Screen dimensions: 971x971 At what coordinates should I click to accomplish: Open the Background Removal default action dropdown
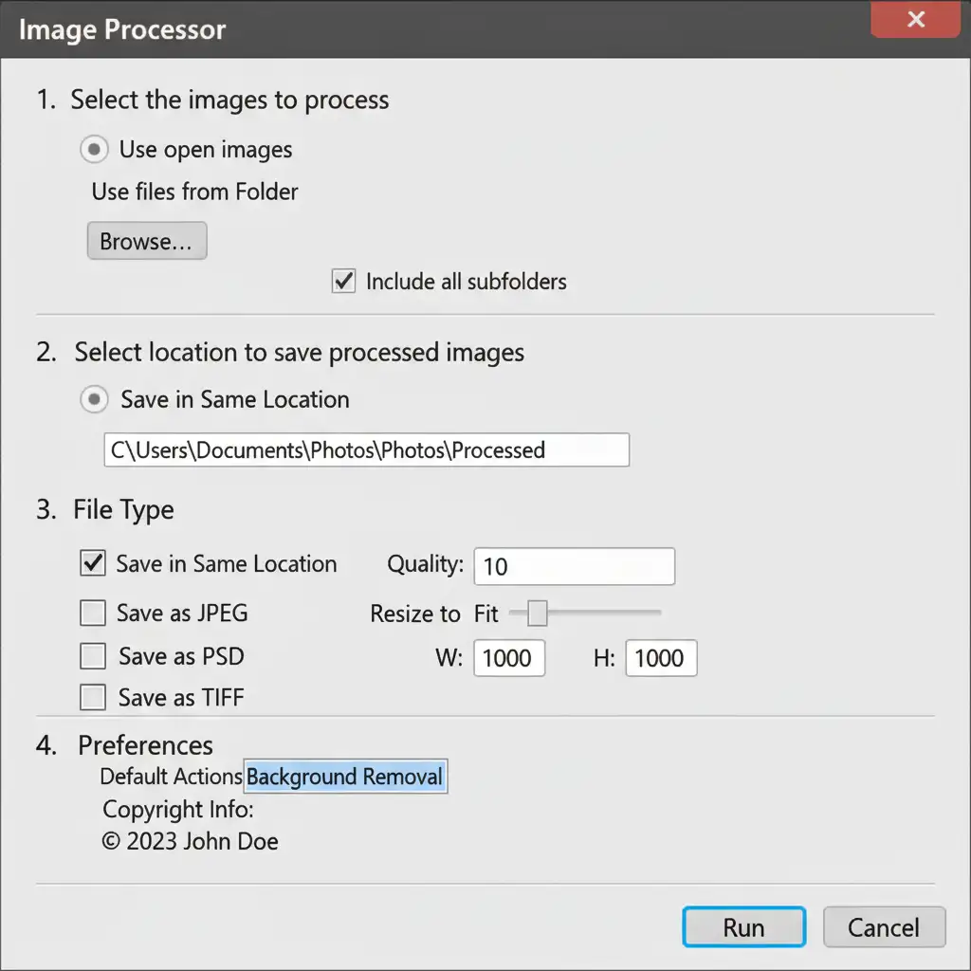(345, 778)
